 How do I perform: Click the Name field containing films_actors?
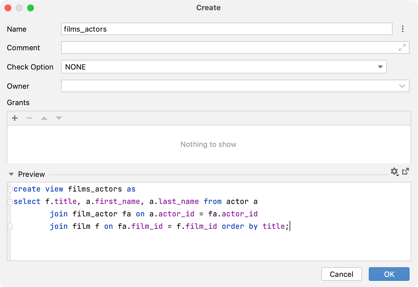(x=226, y=29)
